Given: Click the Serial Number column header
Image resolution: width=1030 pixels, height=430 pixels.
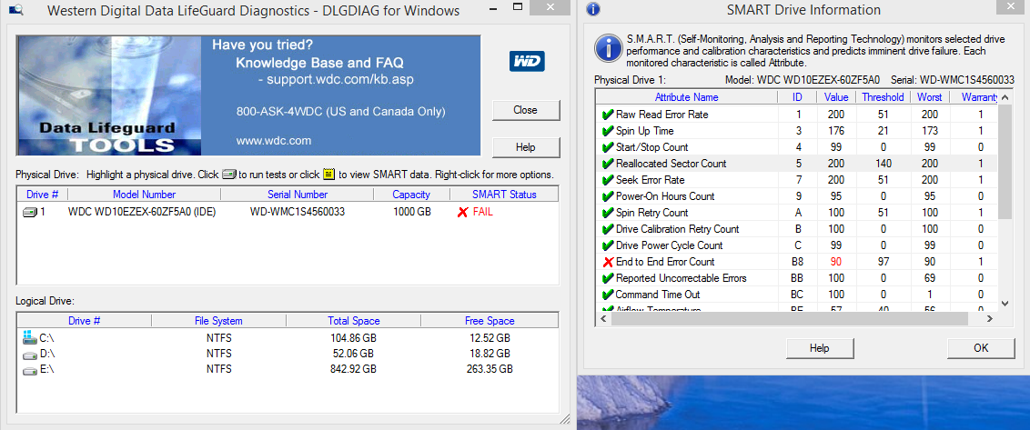Looking at the screenshot, I should [x=297, y=195].
